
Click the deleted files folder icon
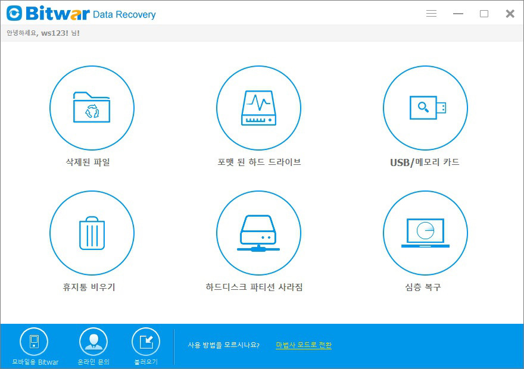click(92, 108)
